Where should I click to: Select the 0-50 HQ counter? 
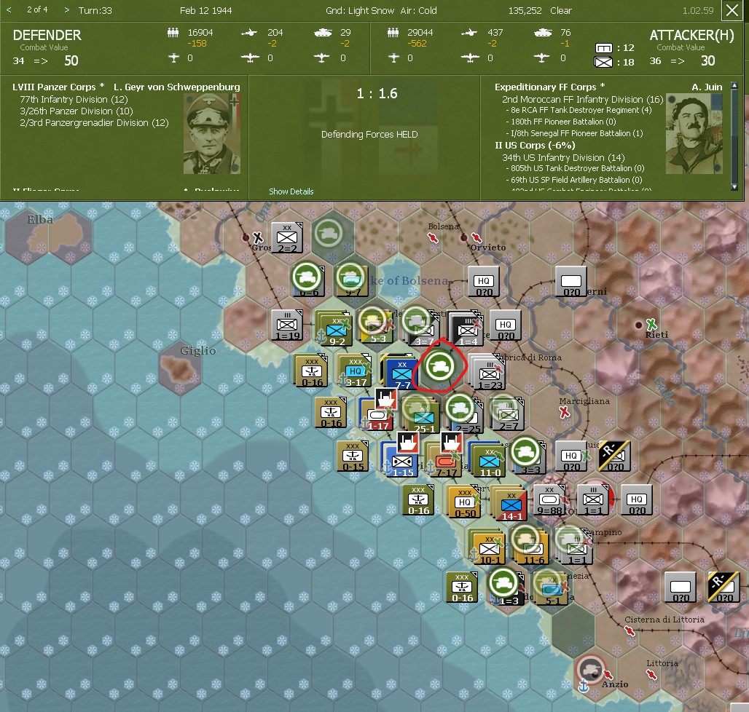[464, 502]
